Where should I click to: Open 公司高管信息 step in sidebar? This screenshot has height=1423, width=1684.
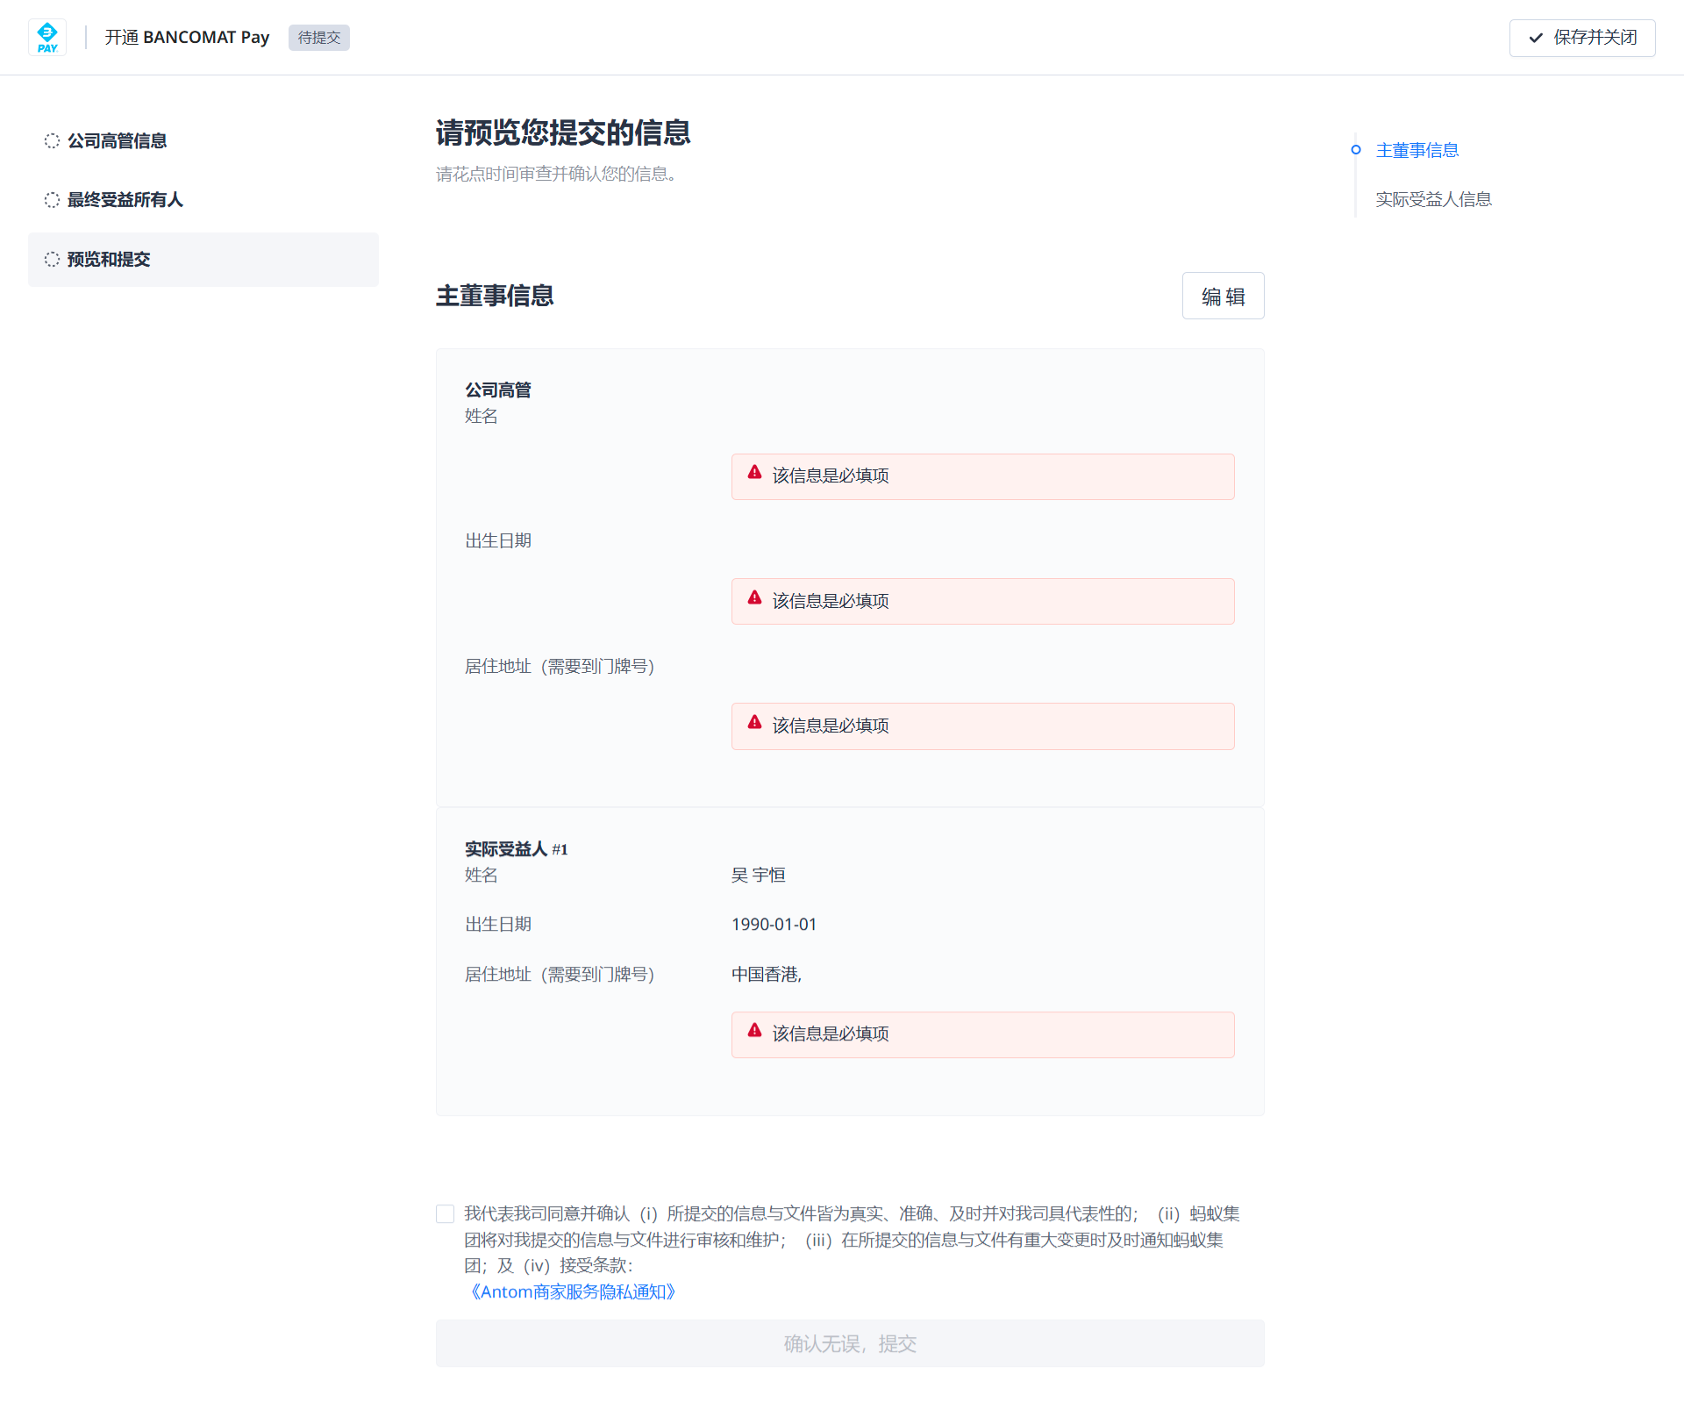click(118, 141)
